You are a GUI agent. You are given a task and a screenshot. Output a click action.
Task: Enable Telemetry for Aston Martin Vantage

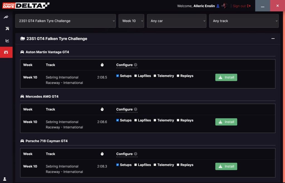(155, 76)
